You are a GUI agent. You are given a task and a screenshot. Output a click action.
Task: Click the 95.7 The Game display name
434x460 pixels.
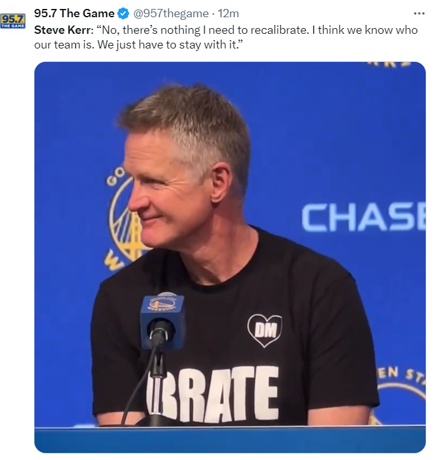tap(74, 13)
